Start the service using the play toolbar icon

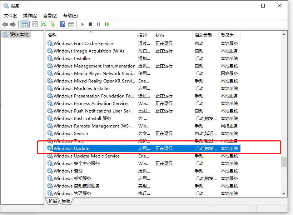pos(82,24)
